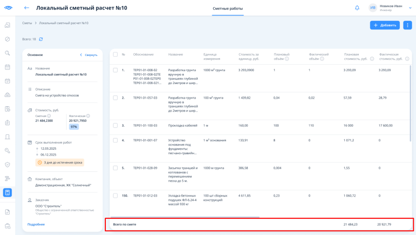The image size is (416, 235).
Task: Click the eye logo at top left
Action: [8, 8]
